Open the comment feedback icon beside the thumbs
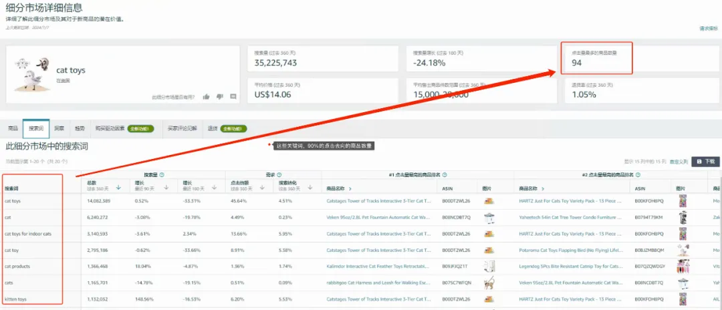Screen dimensions: 722x310 tap(233, 97)
